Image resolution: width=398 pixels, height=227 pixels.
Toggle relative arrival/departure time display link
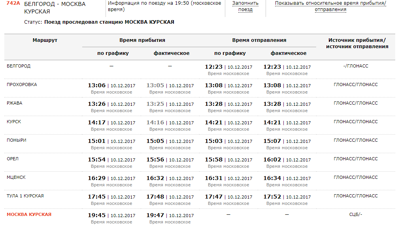pyautogui.click(x=330, y=6)
